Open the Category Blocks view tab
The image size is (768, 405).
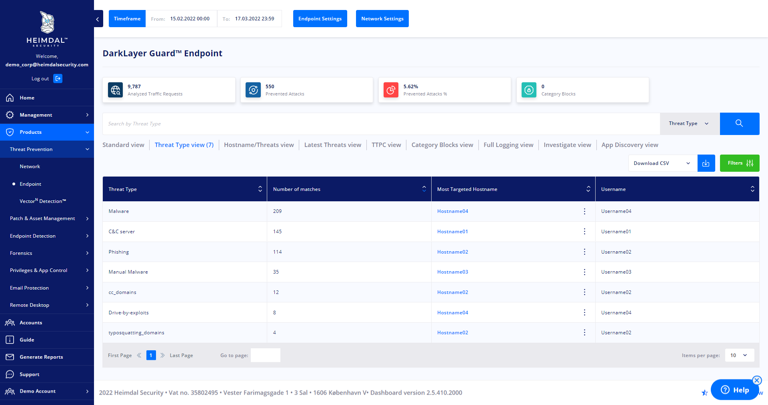click(442, 145)
